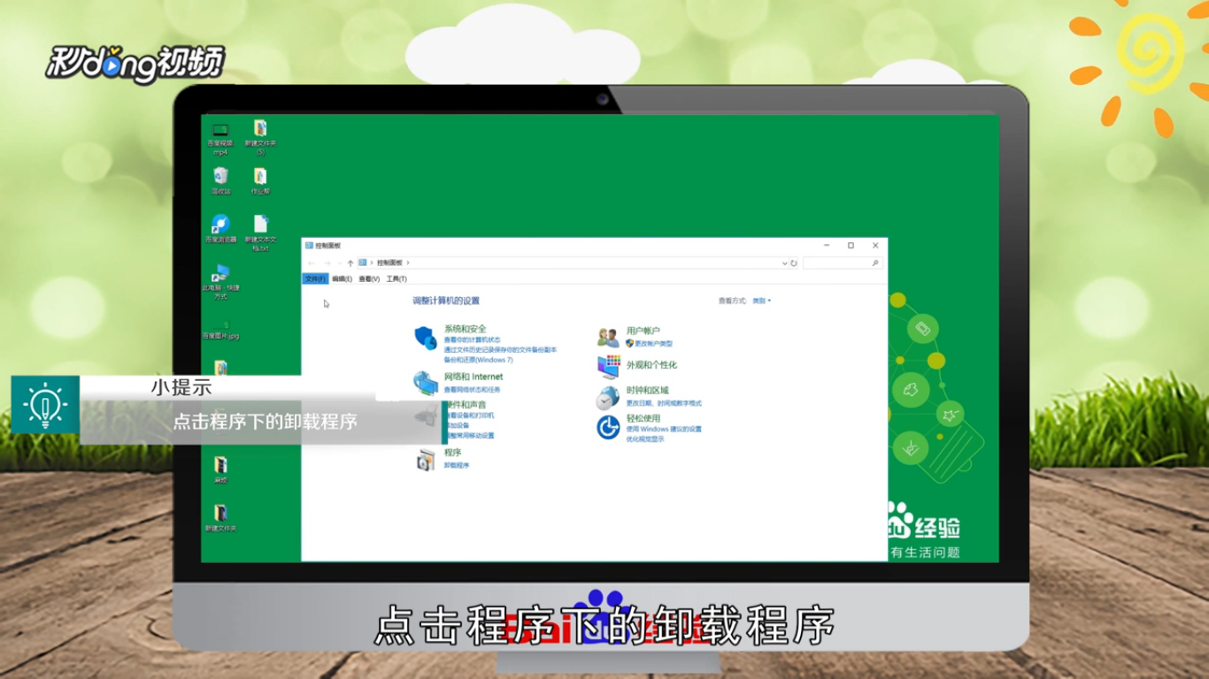Click the search magnifier icon
The width and height of the screenshot is (1209, 679).
tap(875, 263)
